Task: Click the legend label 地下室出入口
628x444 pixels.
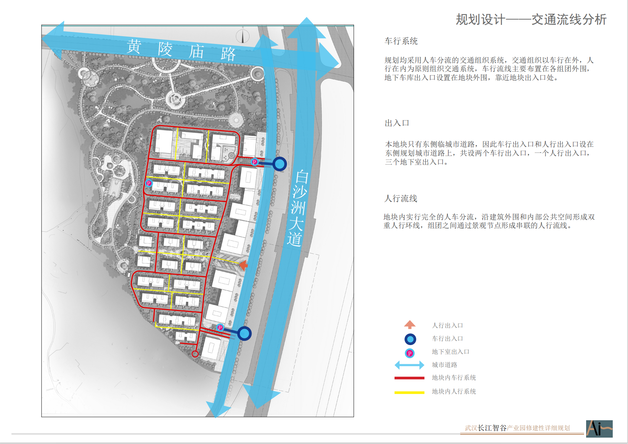Action: pyautogui.click(x=451, y=352)
